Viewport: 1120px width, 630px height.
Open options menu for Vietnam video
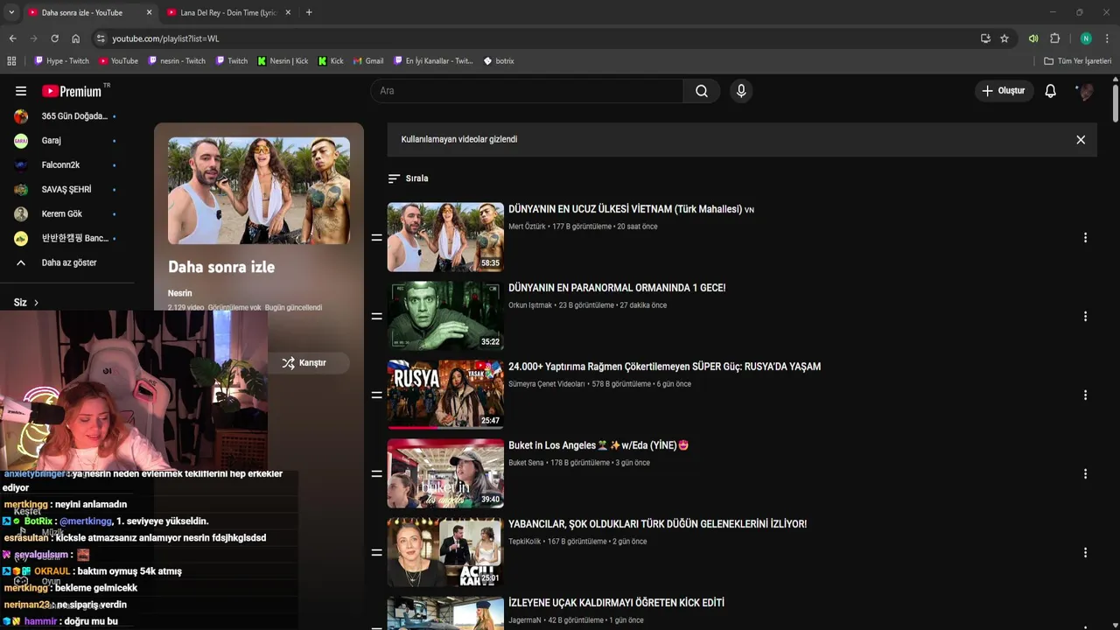click(1085, 237)
